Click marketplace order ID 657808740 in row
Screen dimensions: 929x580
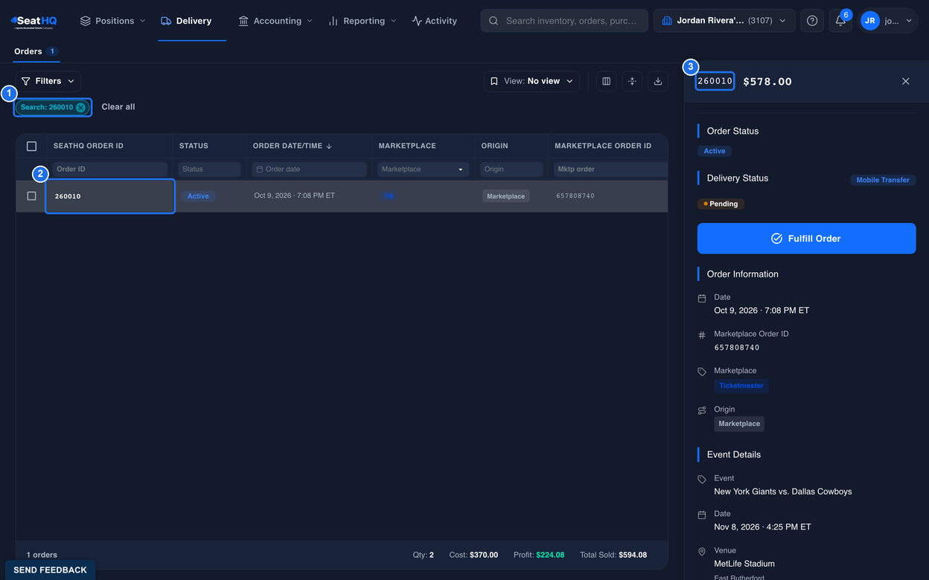coord(575,196)
